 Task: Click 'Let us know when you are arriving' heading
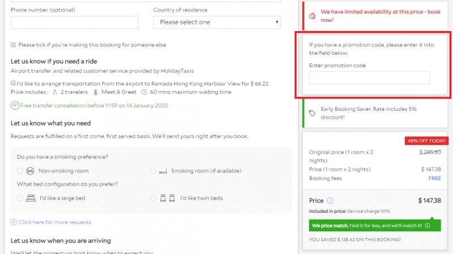pos(61,241)
